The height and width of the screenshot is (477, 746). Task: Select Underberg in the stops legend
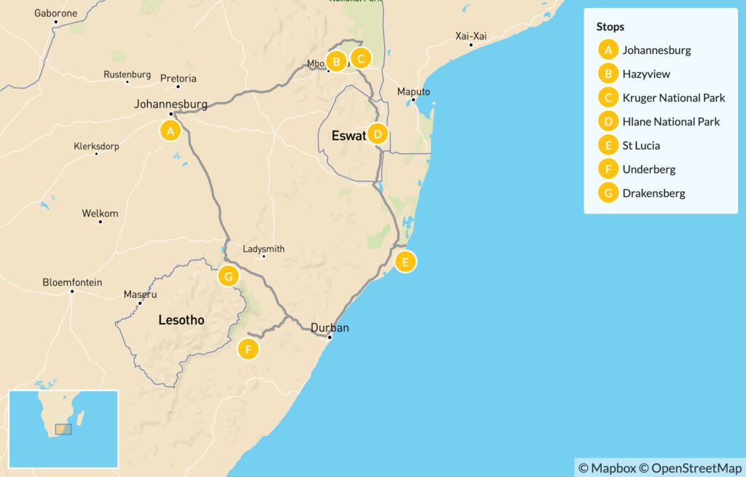click(648, 169)
